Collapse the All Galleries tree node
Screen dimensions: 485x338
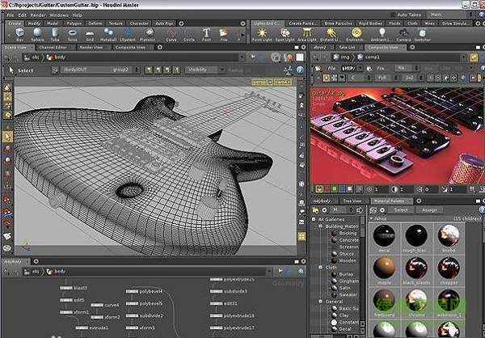[314, 219]
